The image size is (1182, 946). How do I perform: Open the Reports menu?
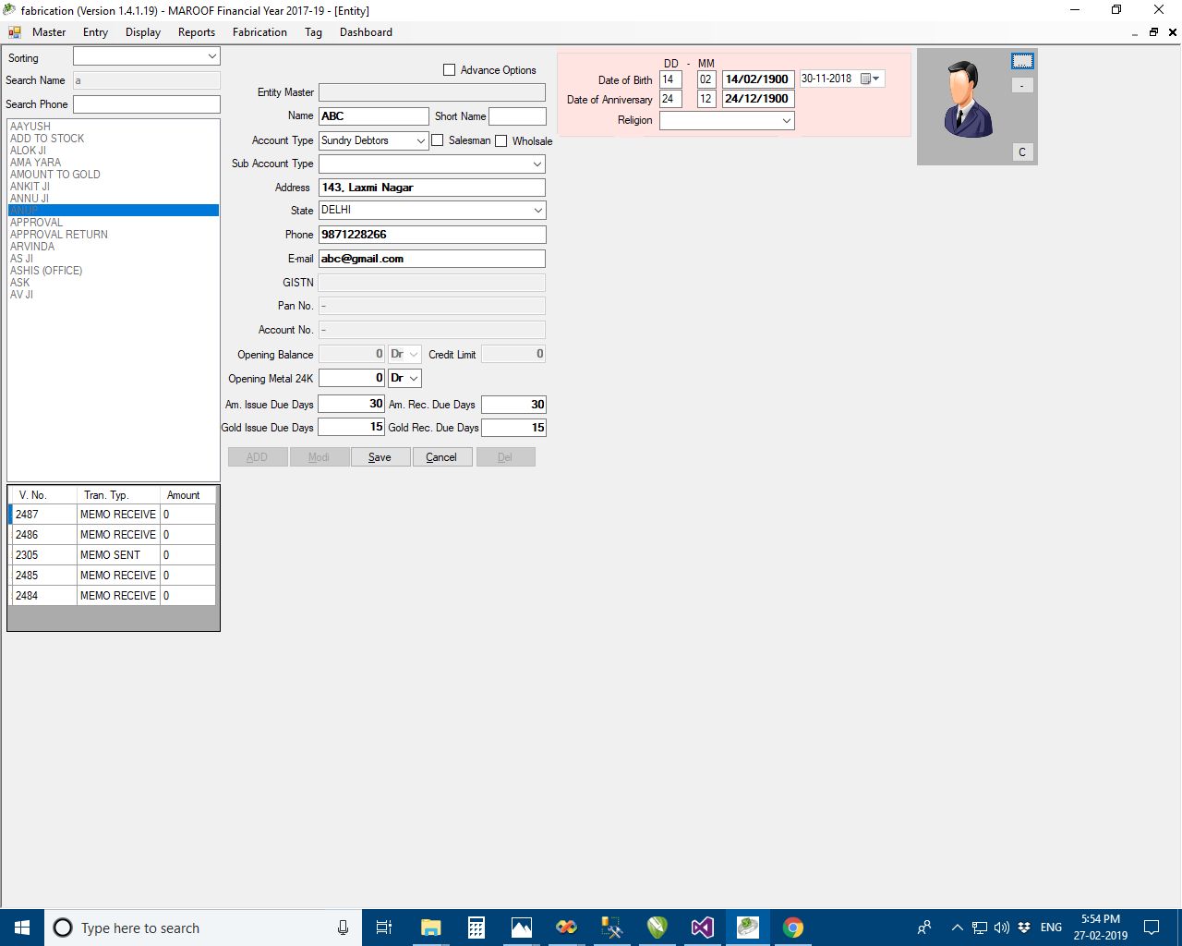click(197, 32)
